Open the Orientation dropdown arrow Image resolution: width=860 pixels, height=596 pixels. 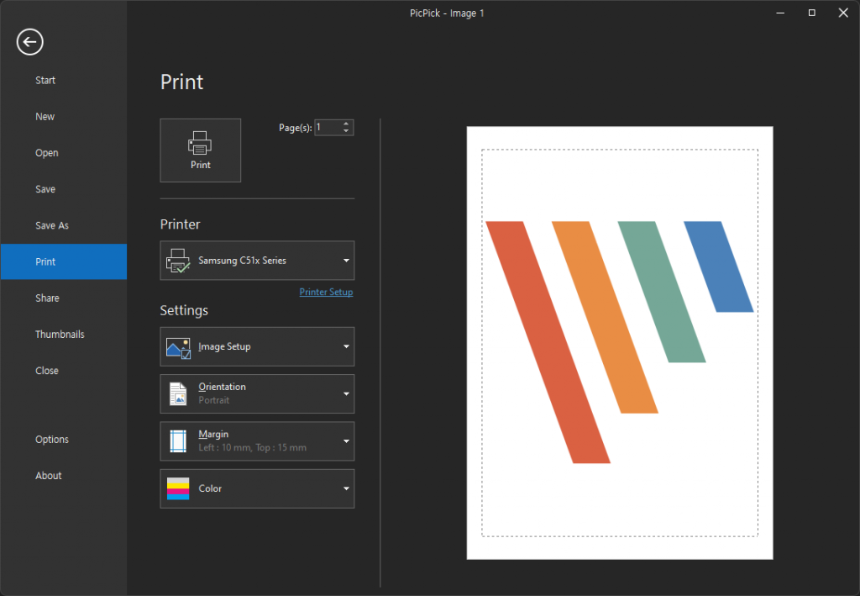345,394
